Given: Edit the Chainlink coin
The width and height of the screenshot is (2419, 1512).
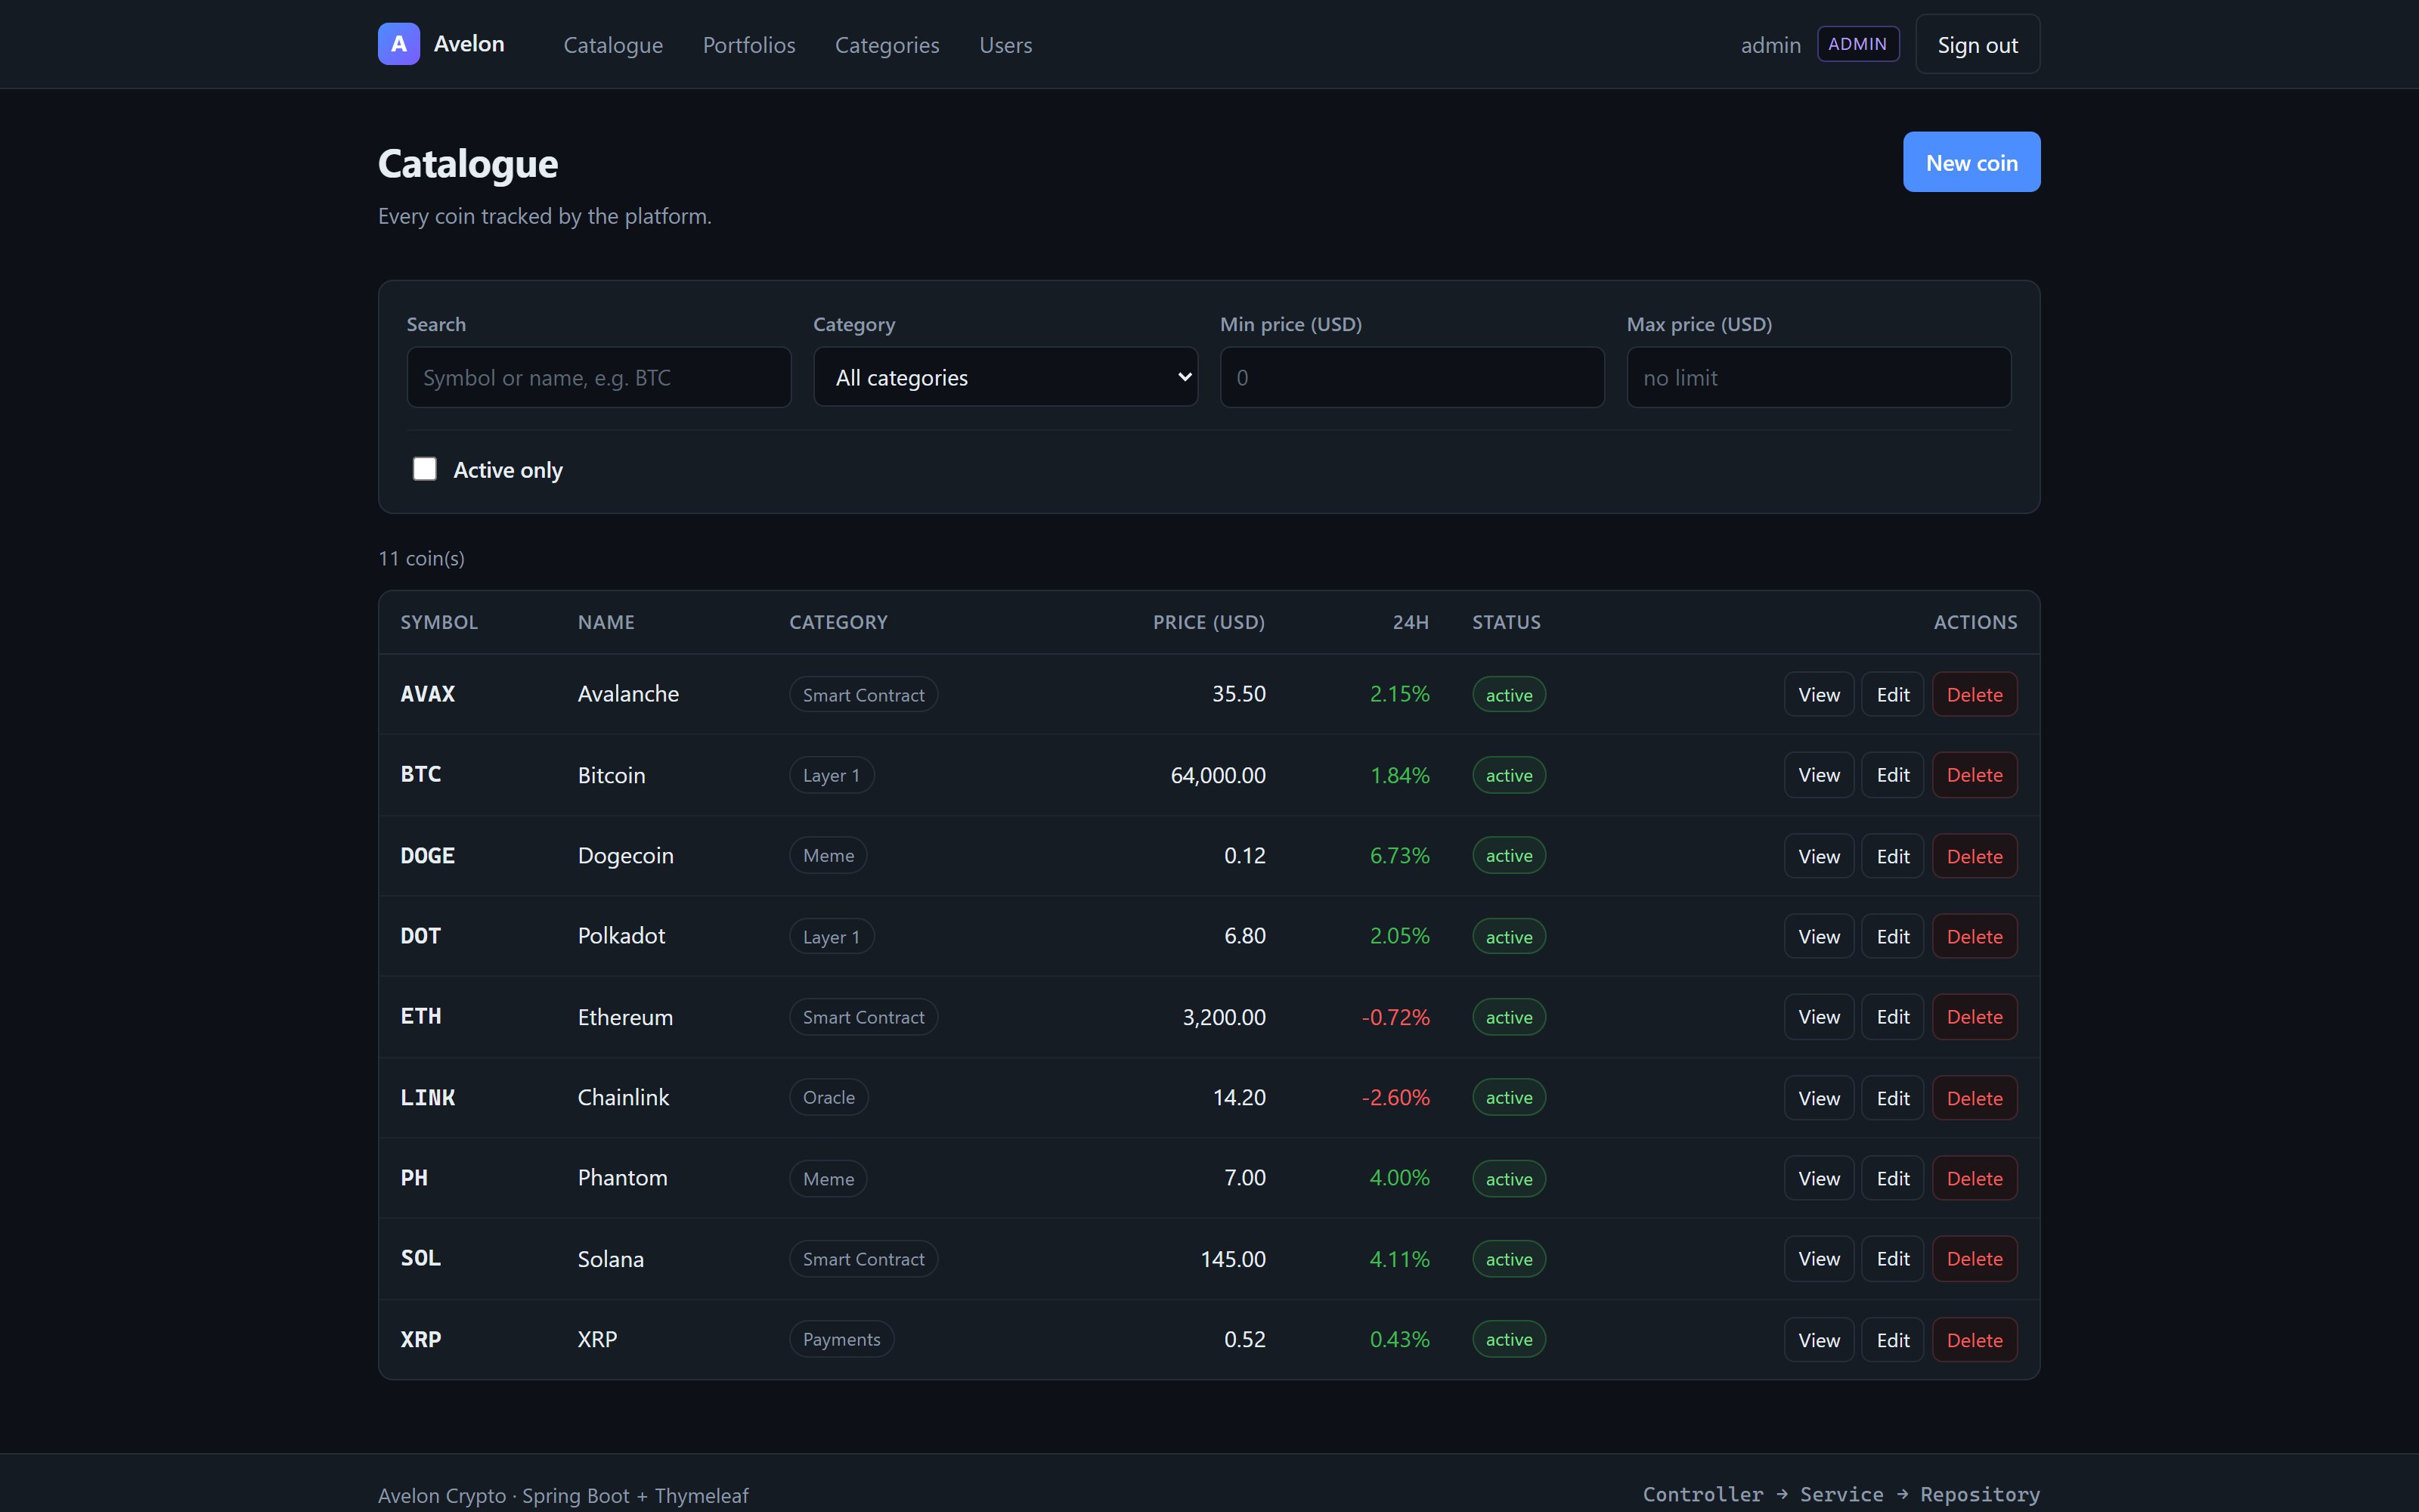Looking at the screenshot, I should [1892, 1098].
